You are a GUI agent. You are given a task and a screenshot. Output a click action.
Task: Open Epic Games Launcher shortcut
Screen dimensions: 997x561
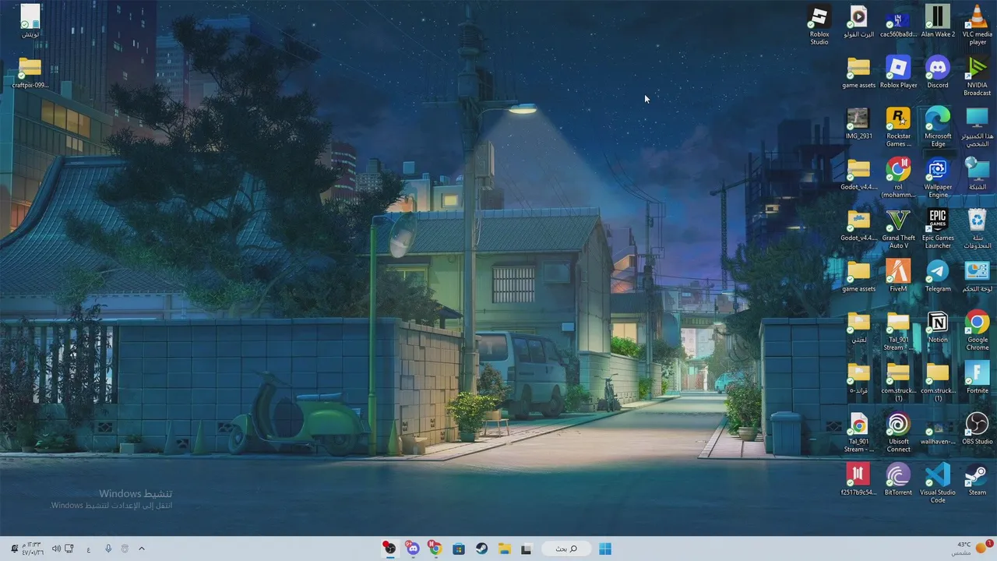pos(938,229)
